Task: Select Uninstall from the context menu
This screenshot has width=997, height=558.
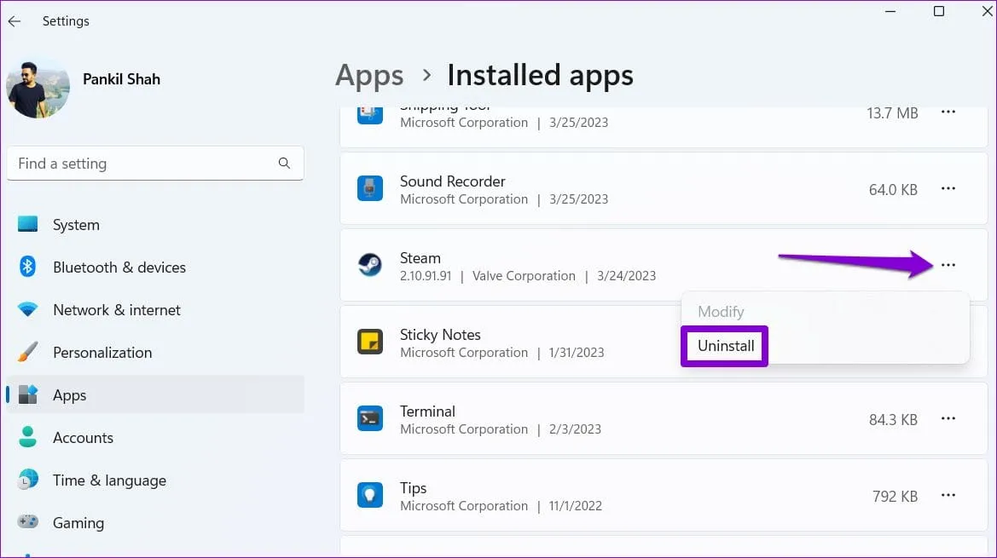Action: click(726, 346)
